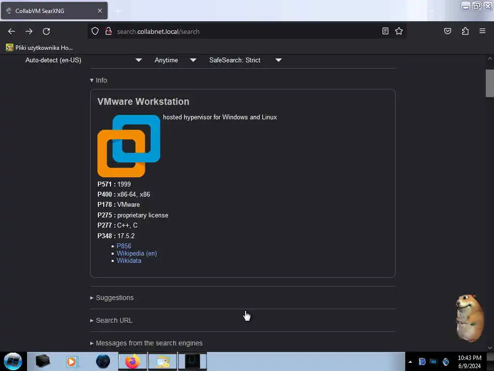Bookmark this page with star icon
This screenshot has width=494, height=371.
pos(399,31)
